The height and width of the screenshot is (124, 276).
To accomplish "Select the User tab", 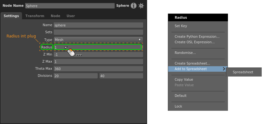I will click(x=70, y=16).
